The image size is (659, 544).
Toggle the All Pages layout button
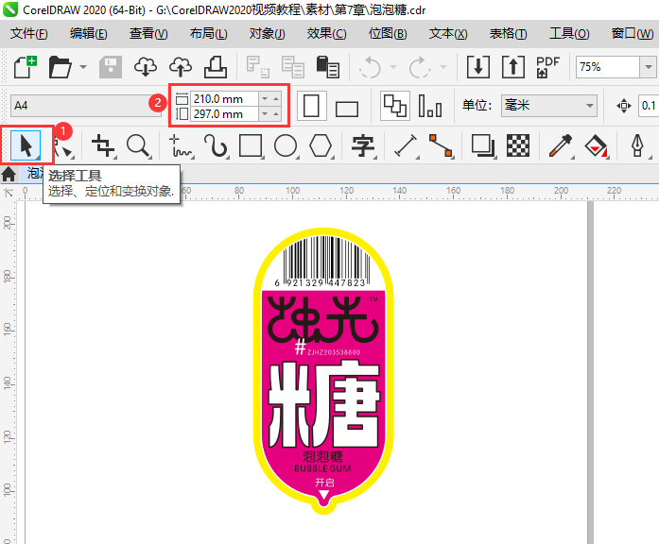(395, 106)
